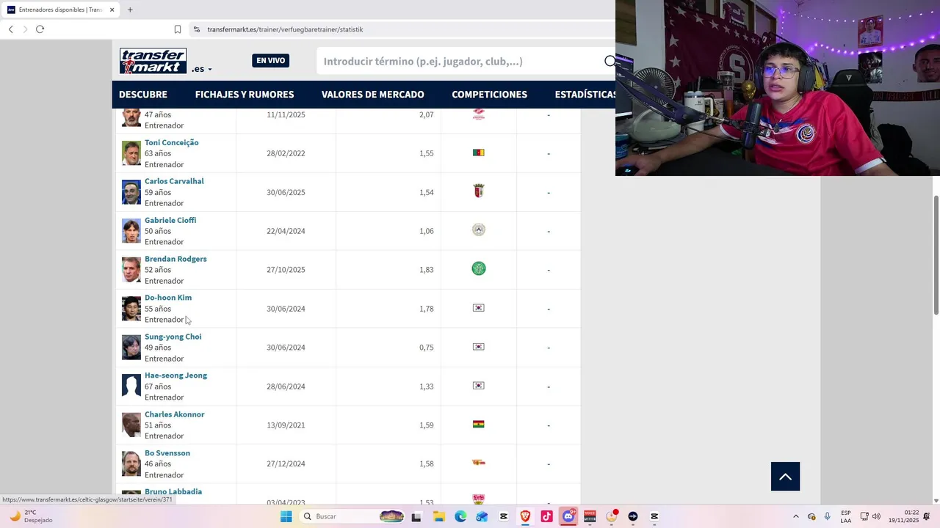
Task: Click Hae-seong Jeong's South Korea flag
Action: [x=478, y=386]
